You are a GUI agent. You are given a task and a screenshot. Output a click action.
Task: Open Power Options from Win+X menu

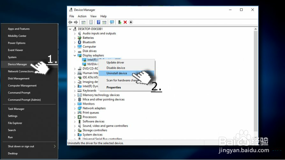pyautogui.click(x=29, y=43)
